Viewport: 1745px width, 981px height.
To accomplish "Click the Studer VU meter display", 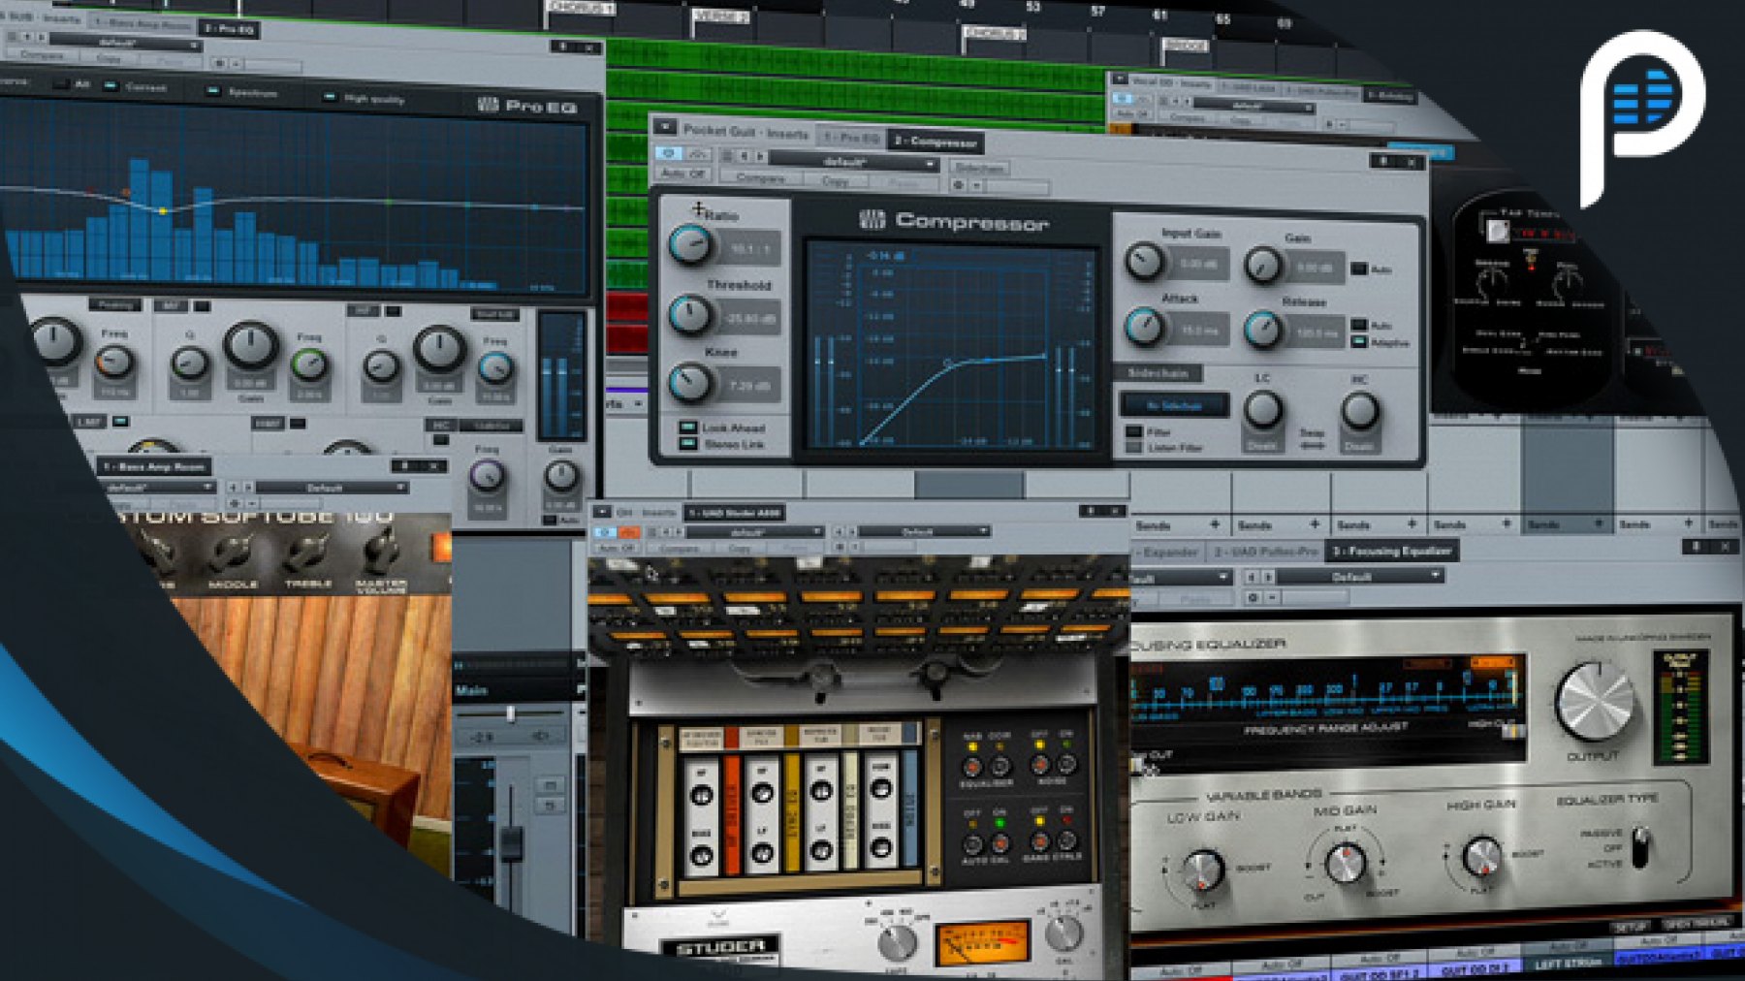I will (981, 943).
